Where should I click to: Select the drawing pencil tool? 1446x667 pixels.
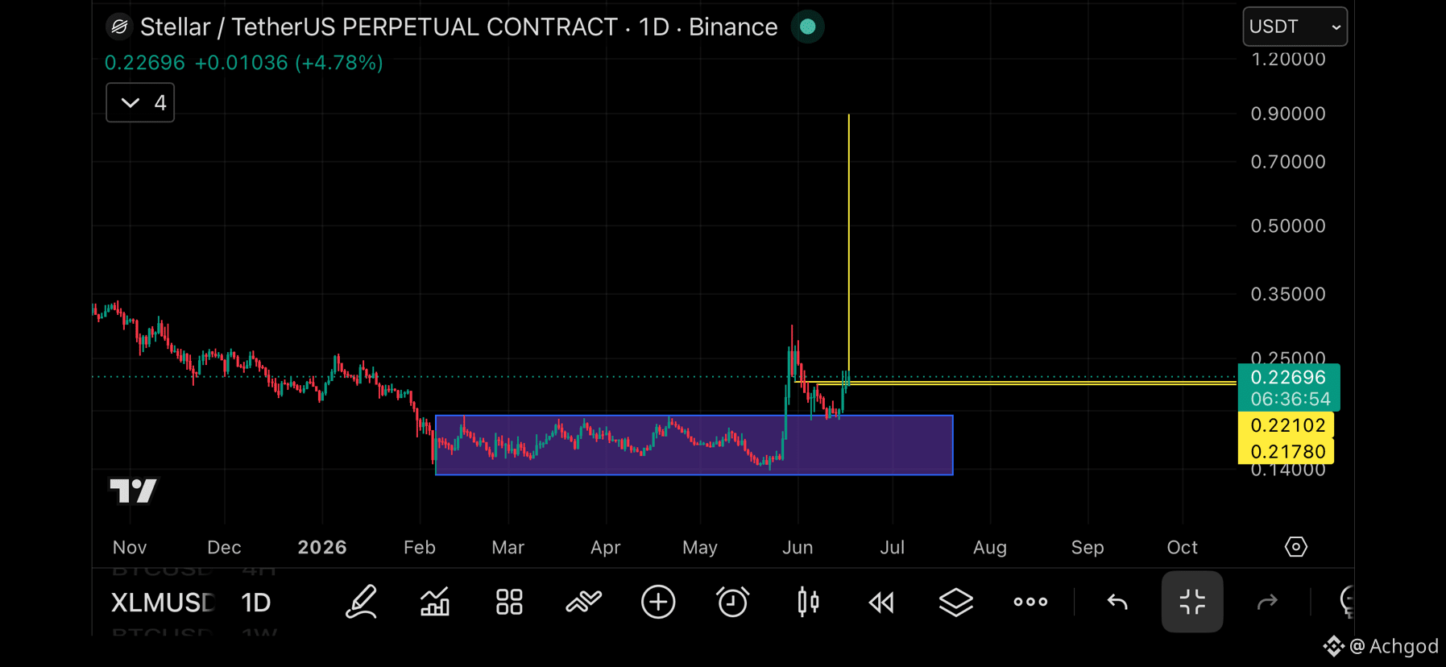[x=361, y=602]
